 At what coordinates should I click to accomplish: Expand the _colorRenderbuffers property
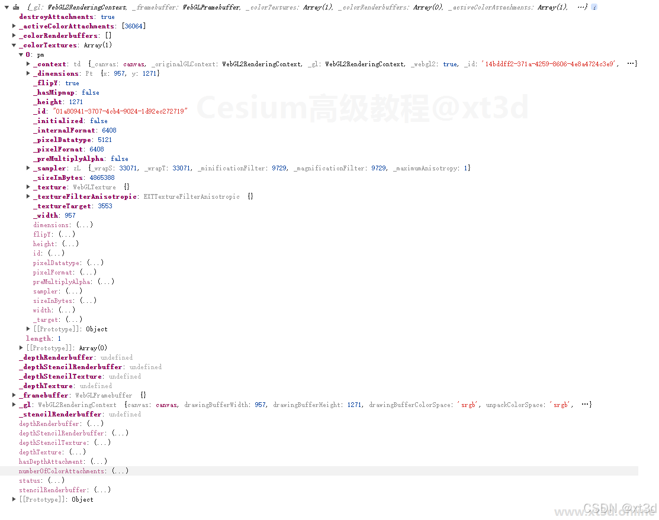click(14, 35)
